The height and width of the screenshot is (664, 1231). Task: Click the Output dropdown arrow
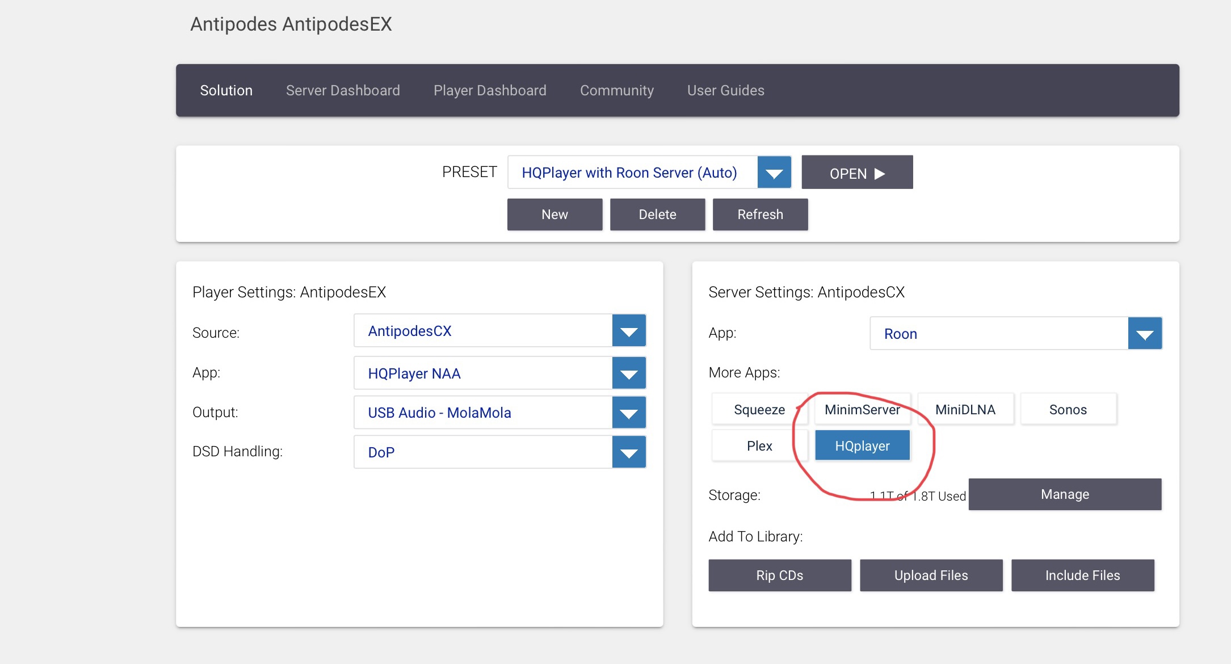click(629, 413)
